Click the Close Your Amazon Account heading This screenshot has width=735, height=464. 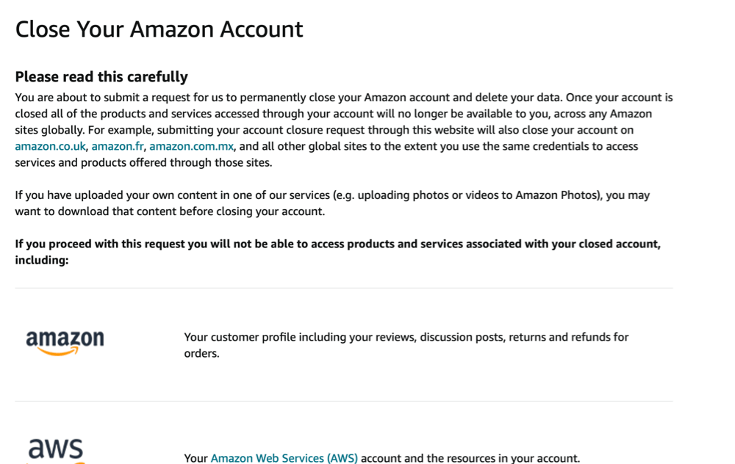[159, 29]
